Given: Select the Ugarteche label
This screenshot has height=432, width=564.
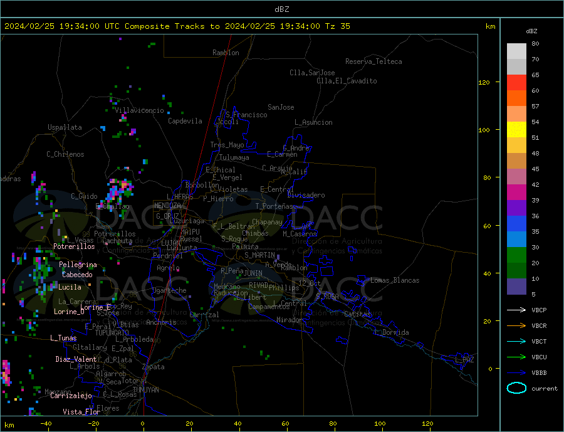Looking at the screenshot, I should tap(169, 290).
